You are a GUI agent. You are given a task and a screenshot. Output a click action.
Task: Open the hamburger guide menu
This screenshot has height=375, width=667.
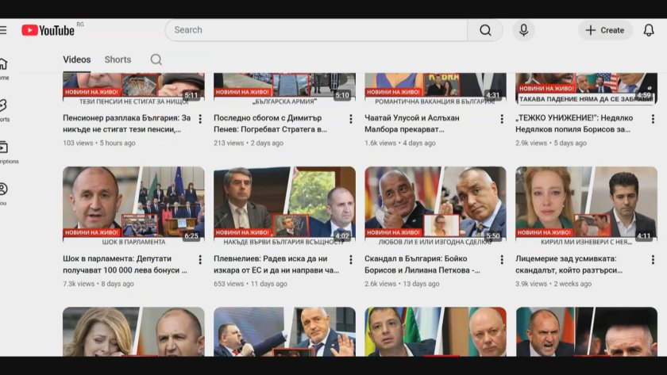click(x=3, y=30)
